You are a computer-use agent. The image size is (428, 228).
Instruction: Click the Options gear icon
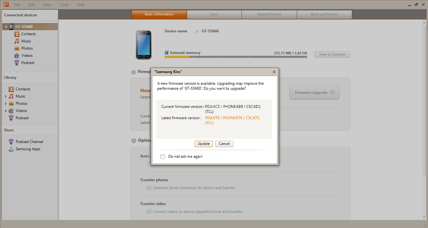click(134, 141)
